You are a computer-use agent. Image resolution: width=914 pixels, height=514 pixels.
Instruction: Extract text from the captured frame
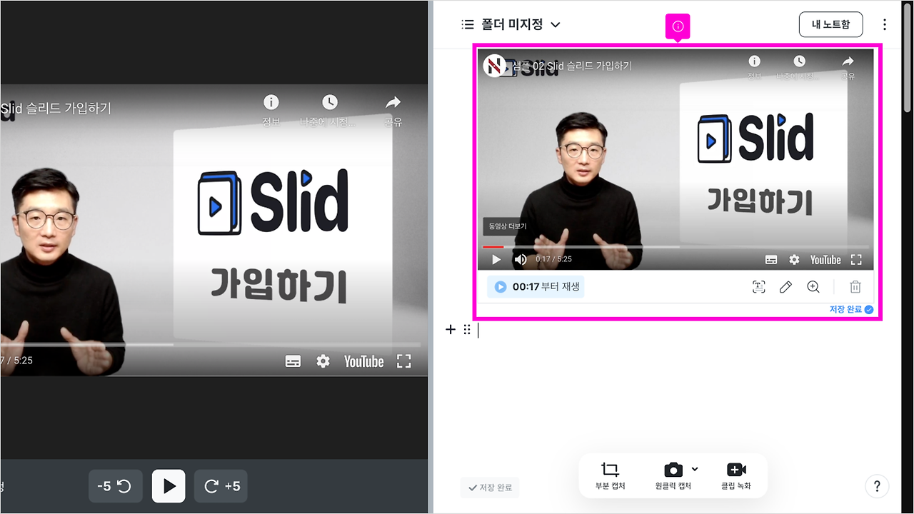pyautogui.click(x=758, y=286)
